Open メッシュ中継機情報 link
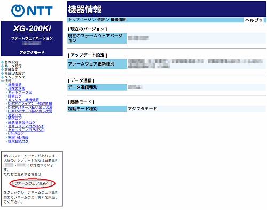Viewport: 267px width, 210px height. pos(23,100)
